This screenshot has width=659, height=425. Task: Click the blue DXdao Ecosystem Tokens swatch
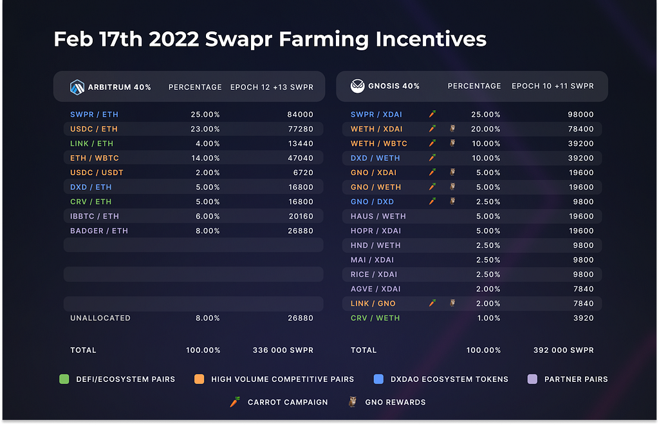click(x=378, y=379)
